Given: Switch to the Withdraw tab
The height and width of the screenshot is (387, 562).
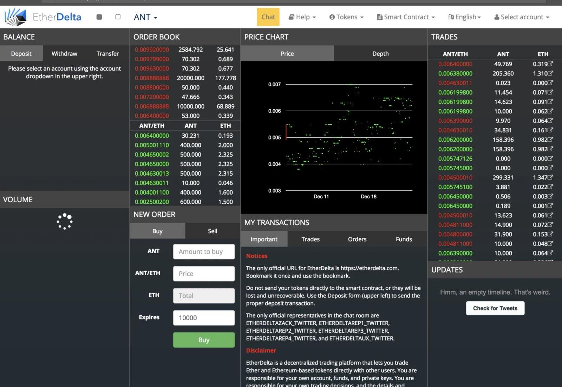Looking at the screenshot, I should (x=64, y=53).
